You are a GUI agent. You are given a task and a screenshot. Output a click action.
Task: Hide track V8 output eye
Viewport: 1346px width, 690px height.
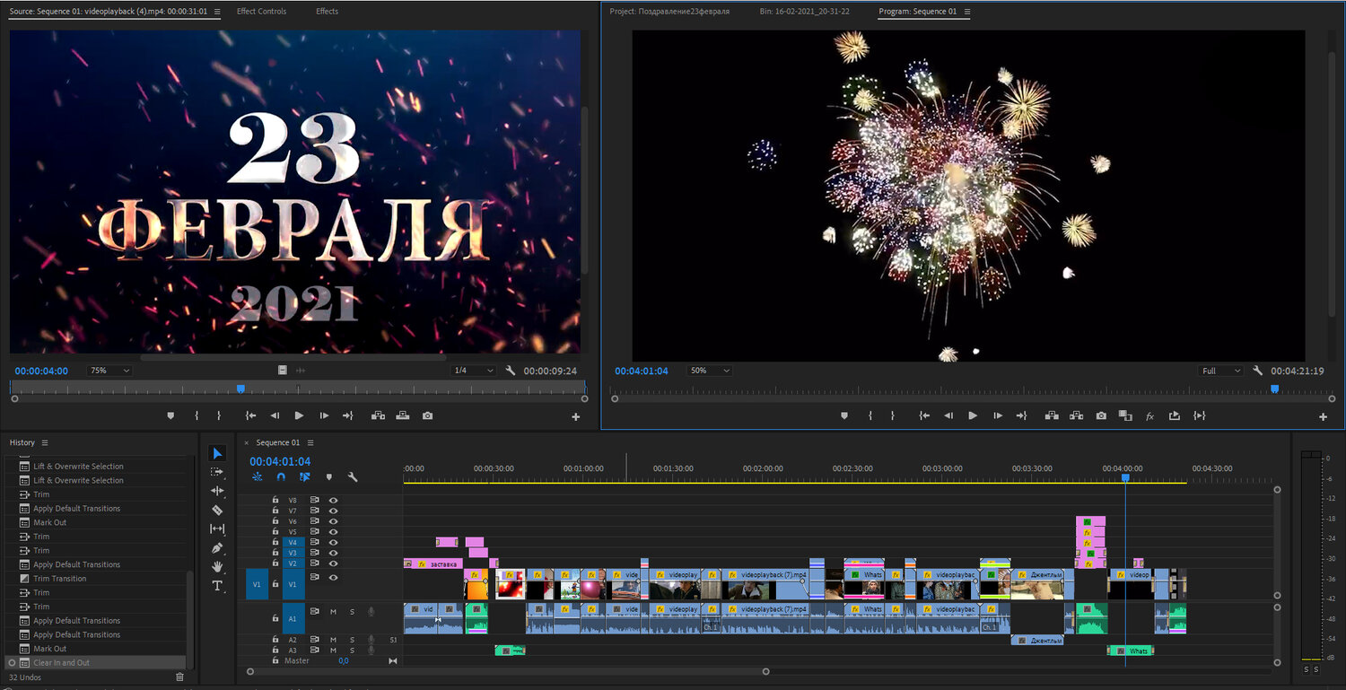point(334,501)
